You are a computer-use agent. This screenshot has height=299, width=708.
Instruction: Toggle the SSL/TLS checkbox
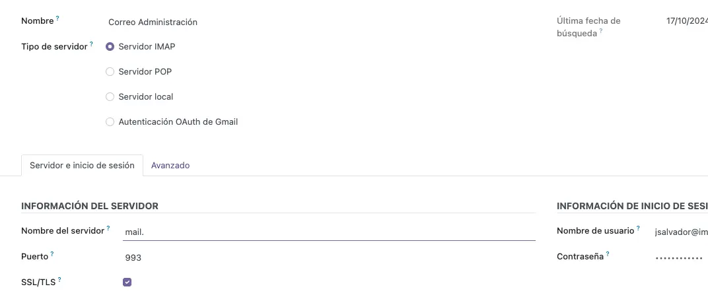pyautogui.click(x=127, y=282)
